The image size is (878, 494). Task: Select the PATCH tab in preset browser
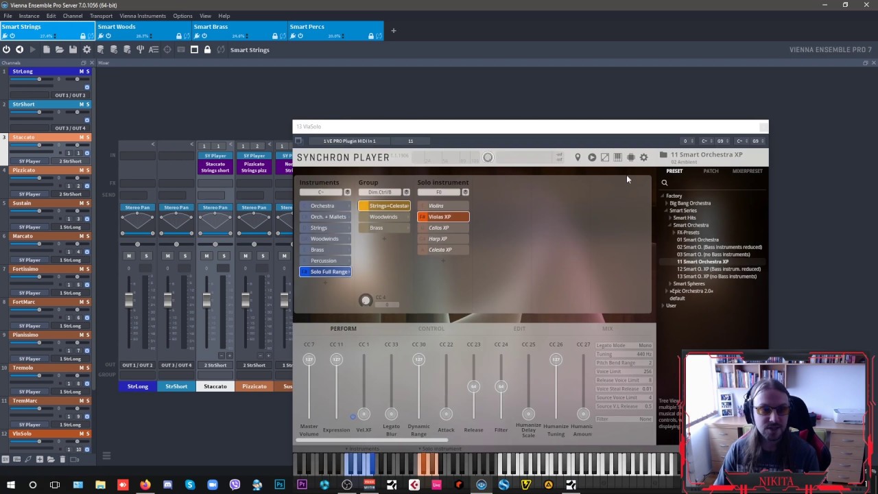(x=711, y=171)
